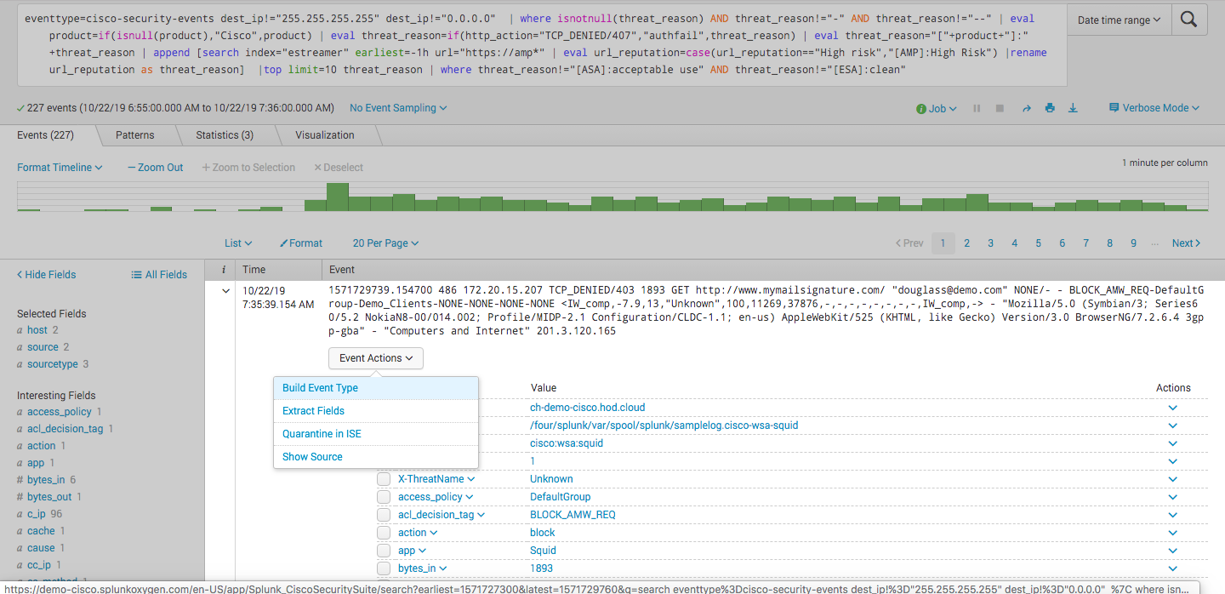The height and width of the screenshot is (594, 1225).
Task: Go to results page 2
Action: pos(966,243)
